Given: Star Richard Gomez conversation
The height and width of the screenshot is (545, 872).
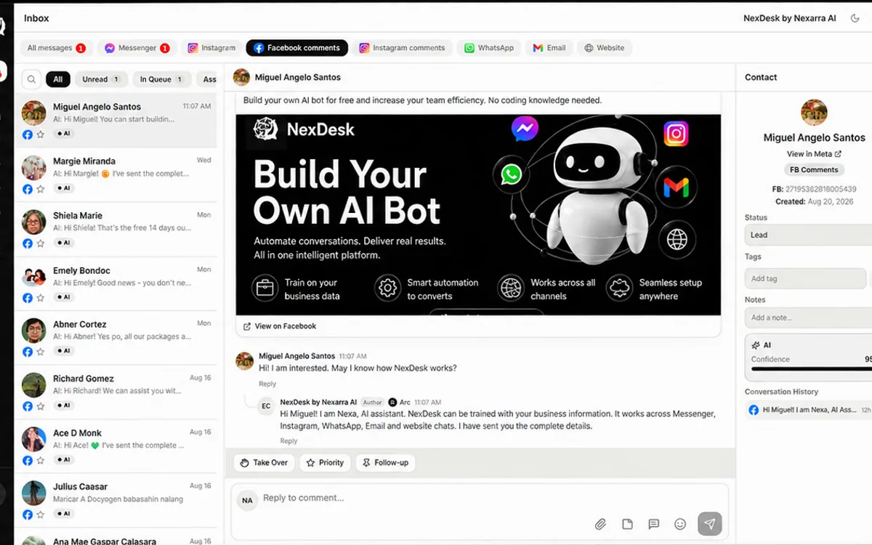Looking at the screenshot, I should (x=41, y=406).
